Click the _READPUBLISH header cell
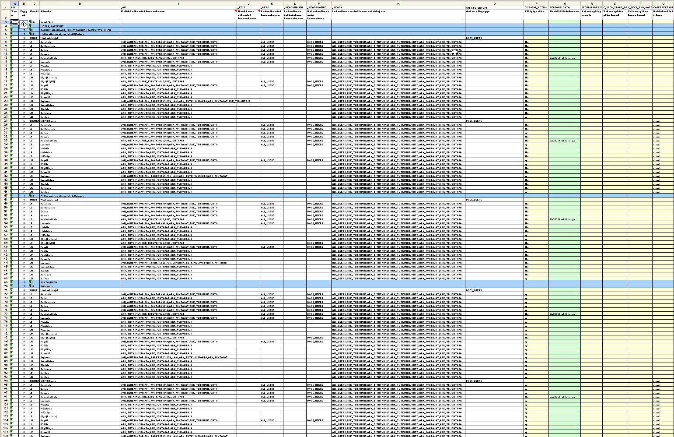This screenshot has height=437, width=674. (295, 8)
